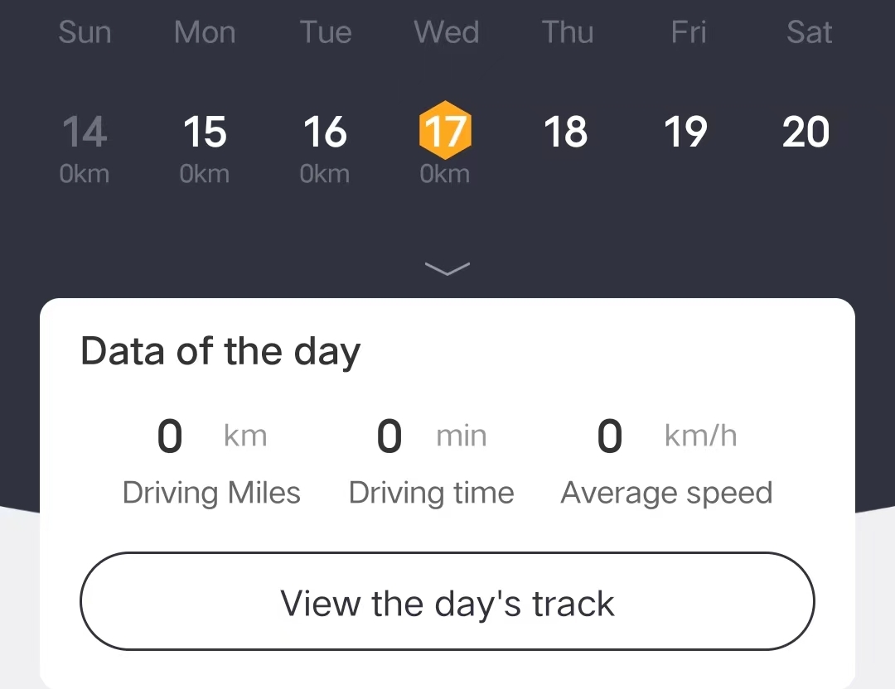Viewport: 895px width, 689px height.
Task: Click the Data of the day heading
Action: point(220,351)
